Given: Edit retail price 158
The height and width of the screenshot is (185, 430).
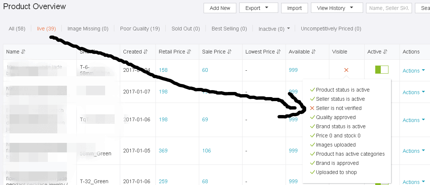Looking at the screenshot, I should pyautogui.click(x=163, y=70).
